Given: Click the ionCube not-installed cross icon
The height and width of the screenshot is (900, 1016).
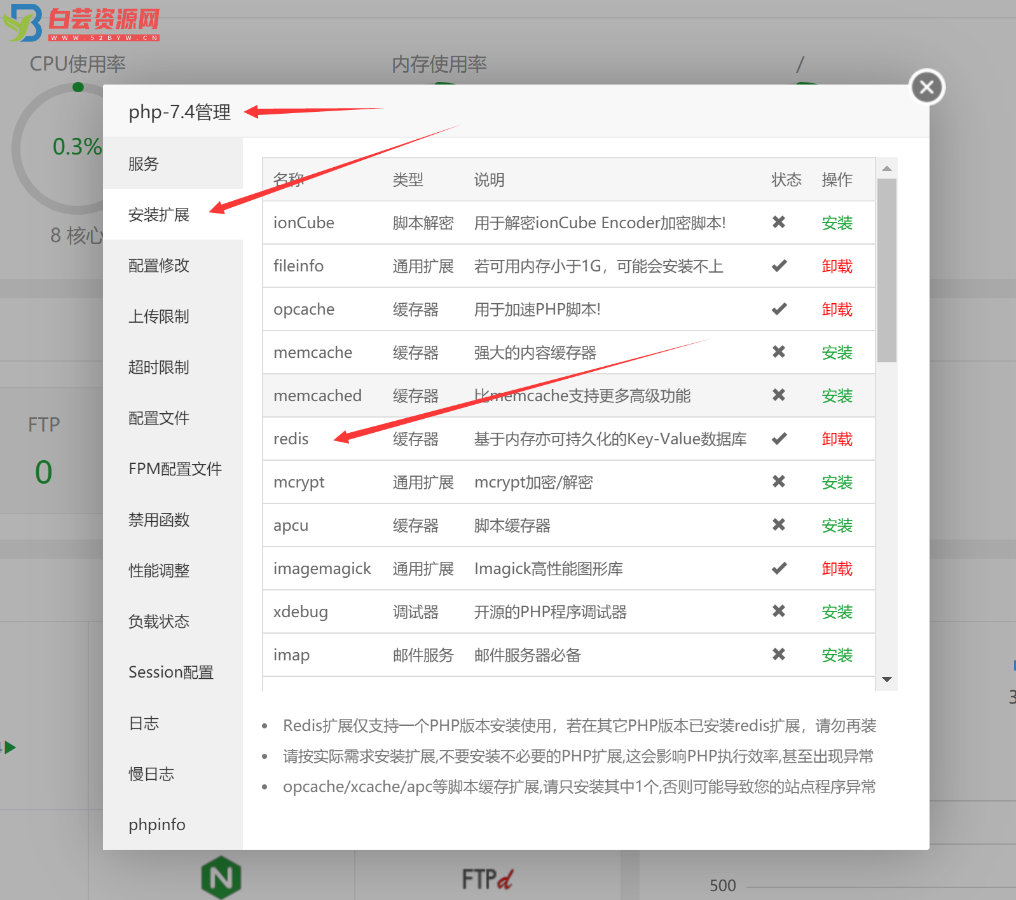Looking at the screenshot, I should coord(779,222).
